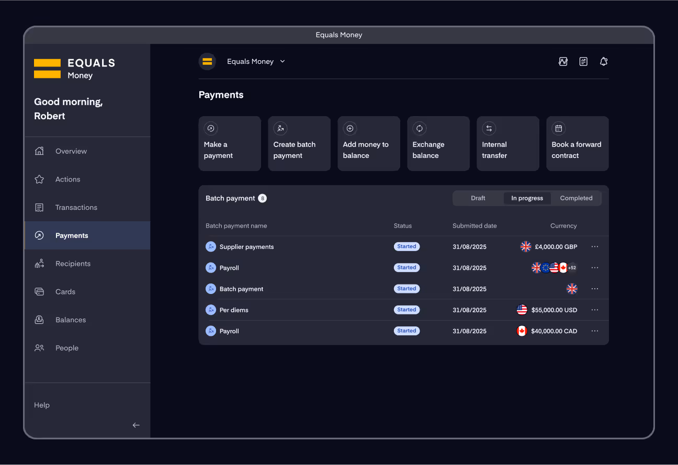The height and width of the screenshot is (465, 678).
Task: Click the $55,000.00 USD amount
Action: tap(554, 310)
